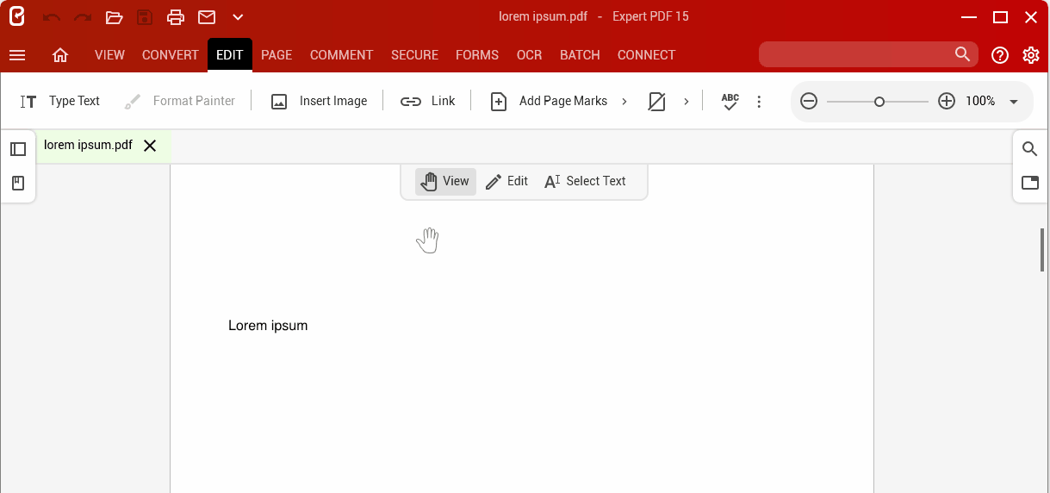This screenshot has width=1050, height=493.
Task: Click the Expert PDF app logo icon
Action: [x=17, y=16]
